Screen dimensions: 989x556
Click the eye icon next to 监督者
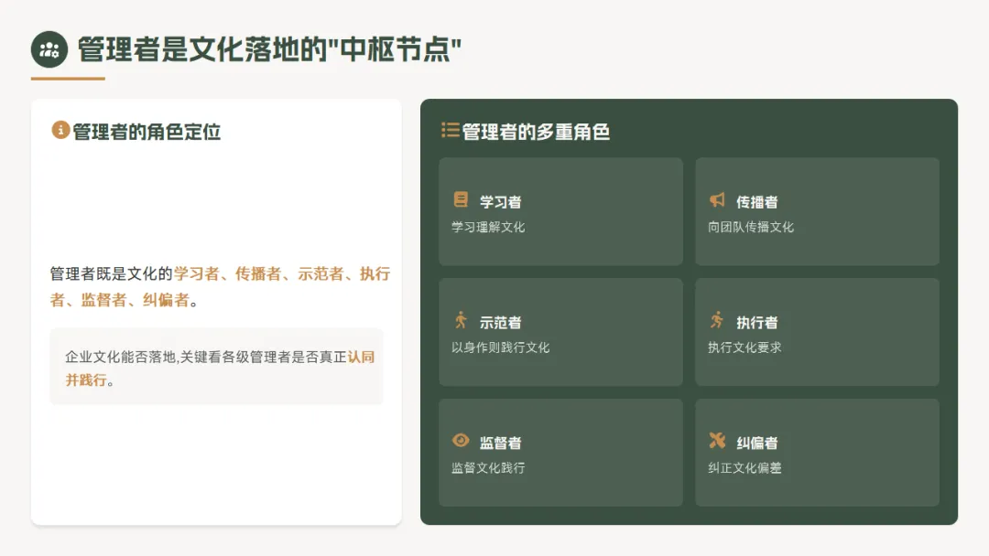click(461, 440)
